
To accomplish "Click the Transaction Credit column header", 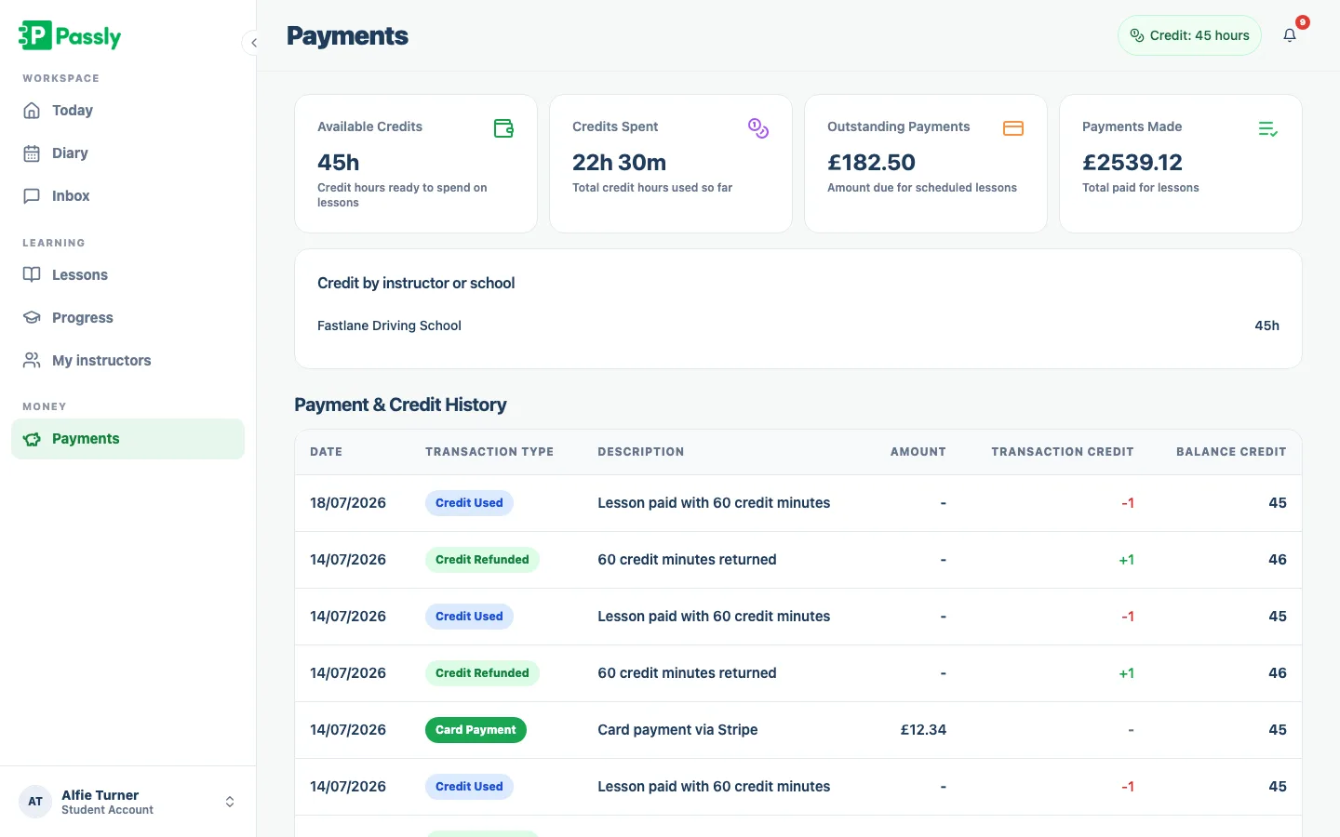I will tap(1062, 452).
